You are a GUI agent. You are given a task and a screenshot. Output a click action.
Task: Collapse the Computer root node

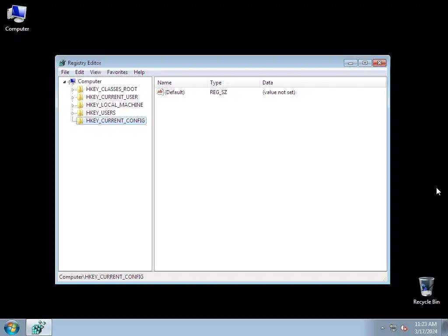pyautogui.click(x=65, y=82)
